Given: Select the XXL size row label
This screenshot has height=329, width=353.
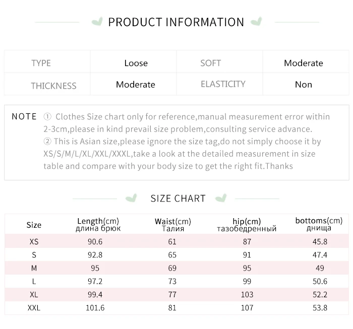Looking at the screenshot, I should click(34, 308).
